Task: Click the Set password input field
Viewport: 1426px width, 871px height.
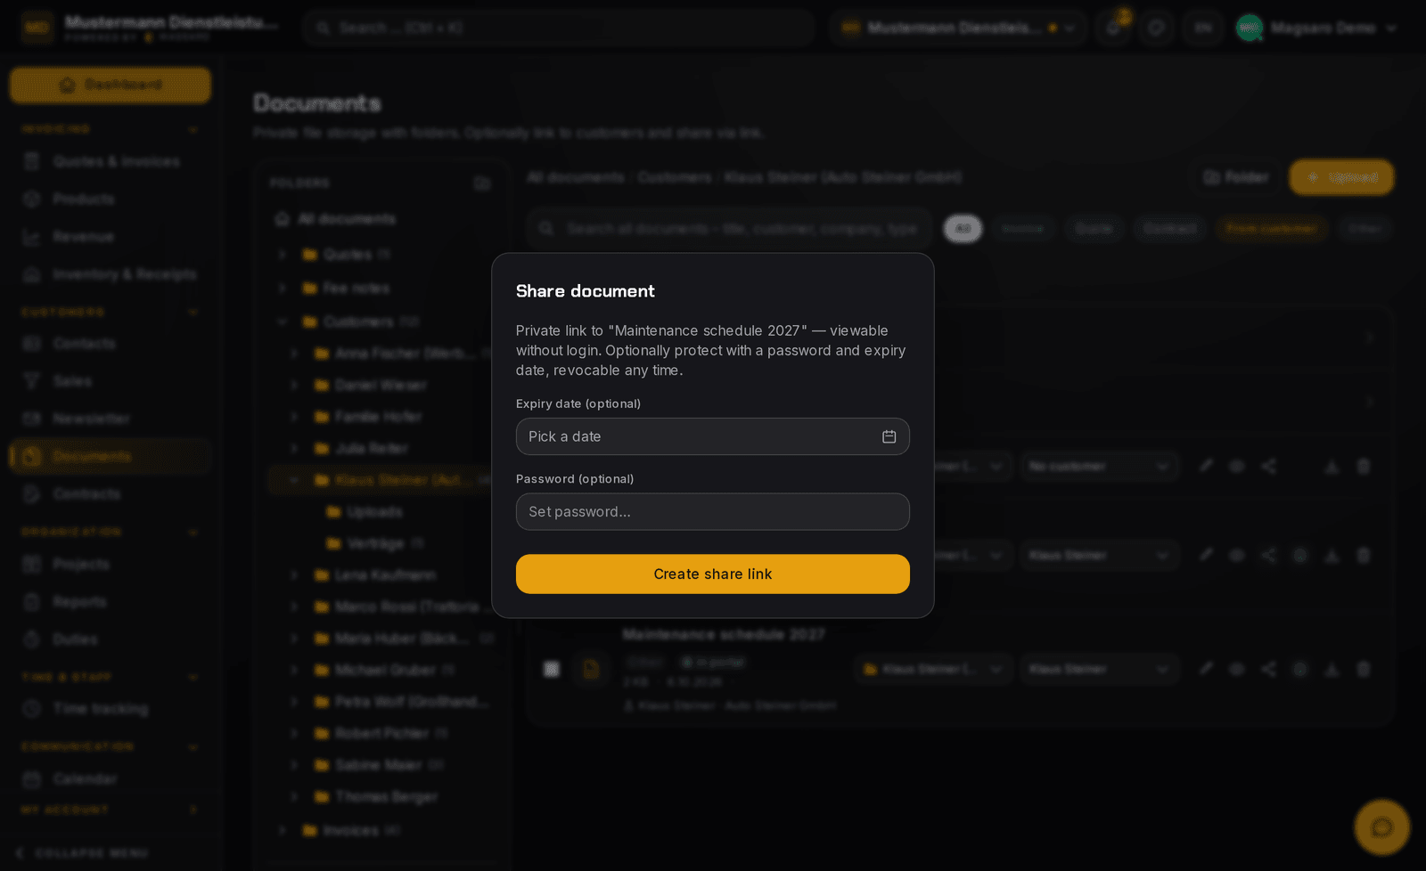Action: click(x=712, y=512)
